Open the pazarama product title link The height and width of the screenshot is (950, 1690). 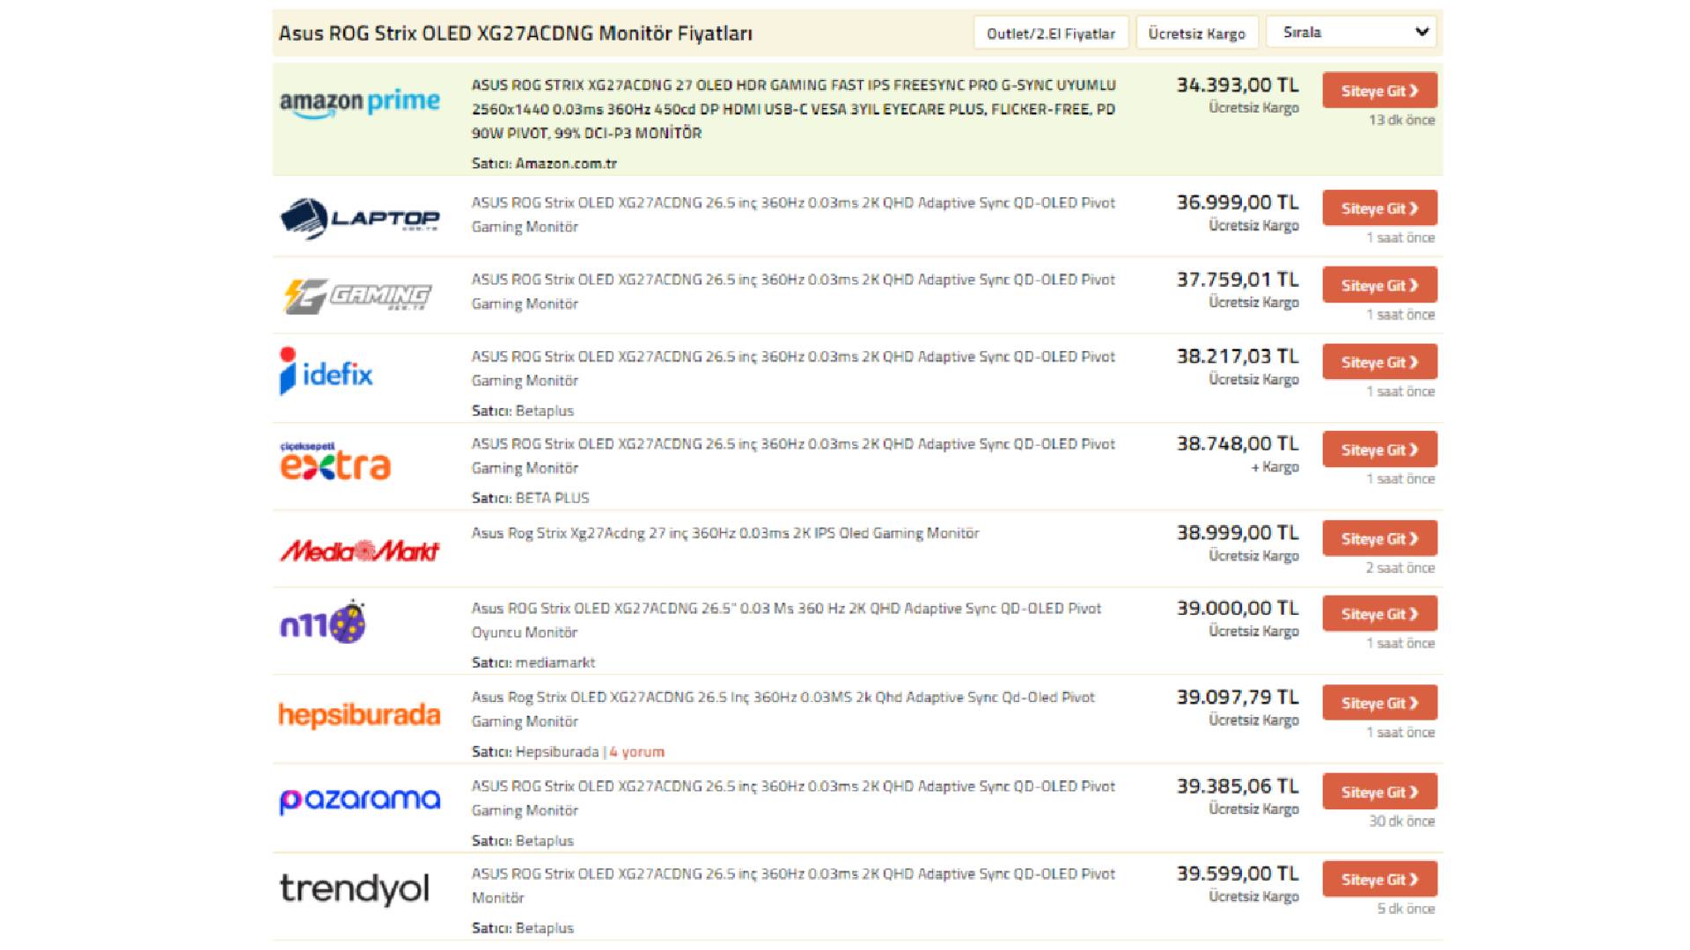[x=793, y=798]
